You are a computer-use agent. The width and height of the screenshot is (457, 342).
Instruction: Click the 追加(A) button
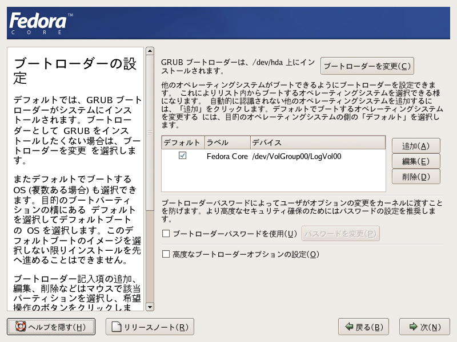click(416, 146)
